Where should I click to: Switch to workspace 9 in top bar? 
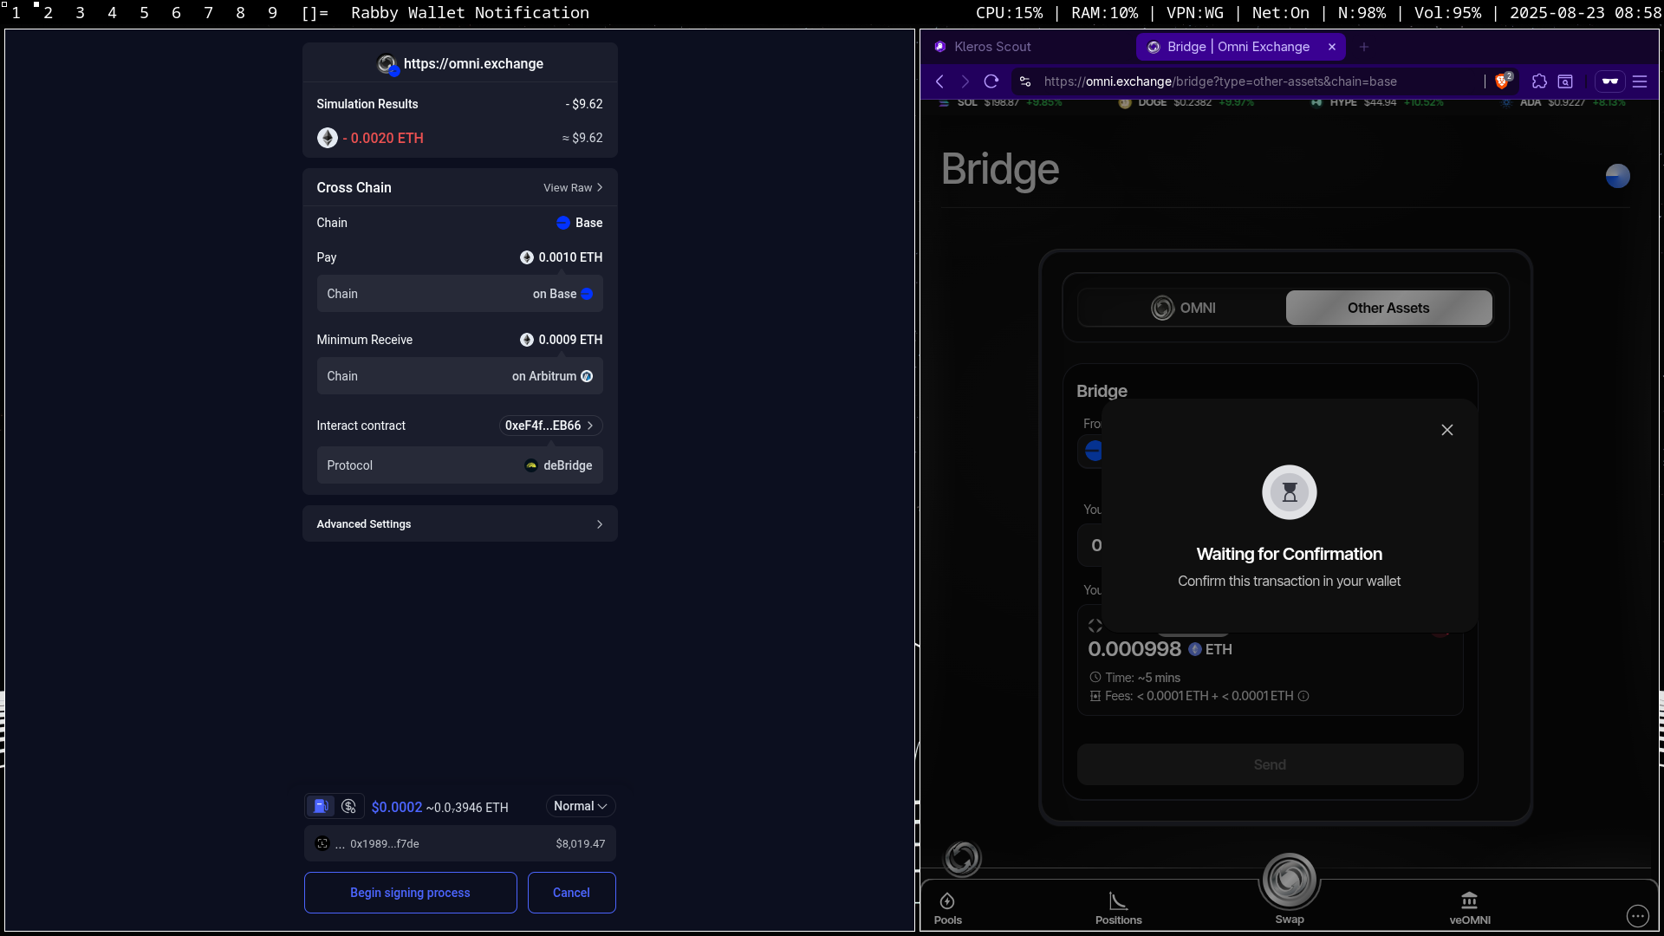coord(273,13)
